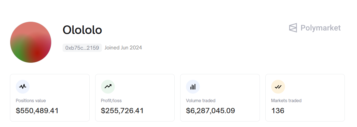This screenshot has height=127, width=357.
Task: Click the Positions value label
Action: [31, 100]
